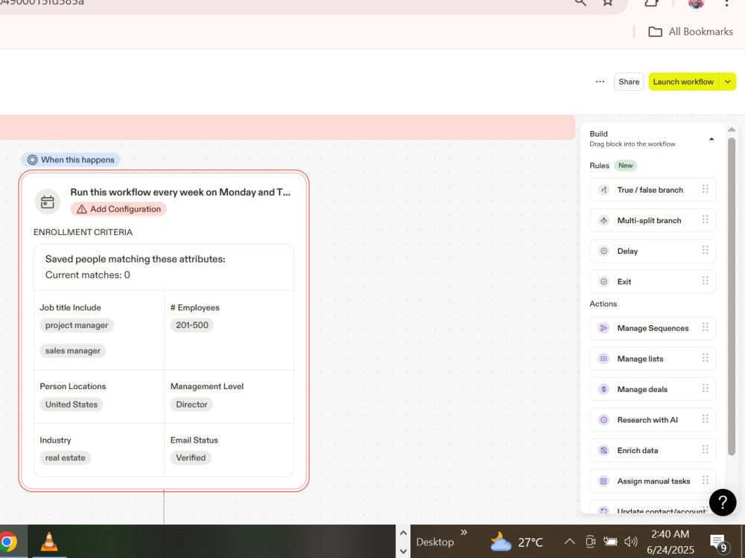Click the Research with AI icon
The width and height of the screenshot is (745, 558).
603,420
